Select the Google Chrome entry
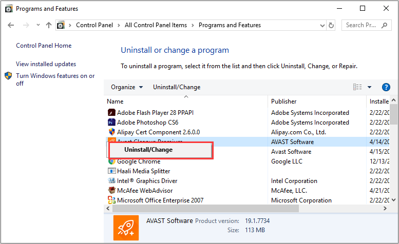The image size is (399, 244). point(139,161)
